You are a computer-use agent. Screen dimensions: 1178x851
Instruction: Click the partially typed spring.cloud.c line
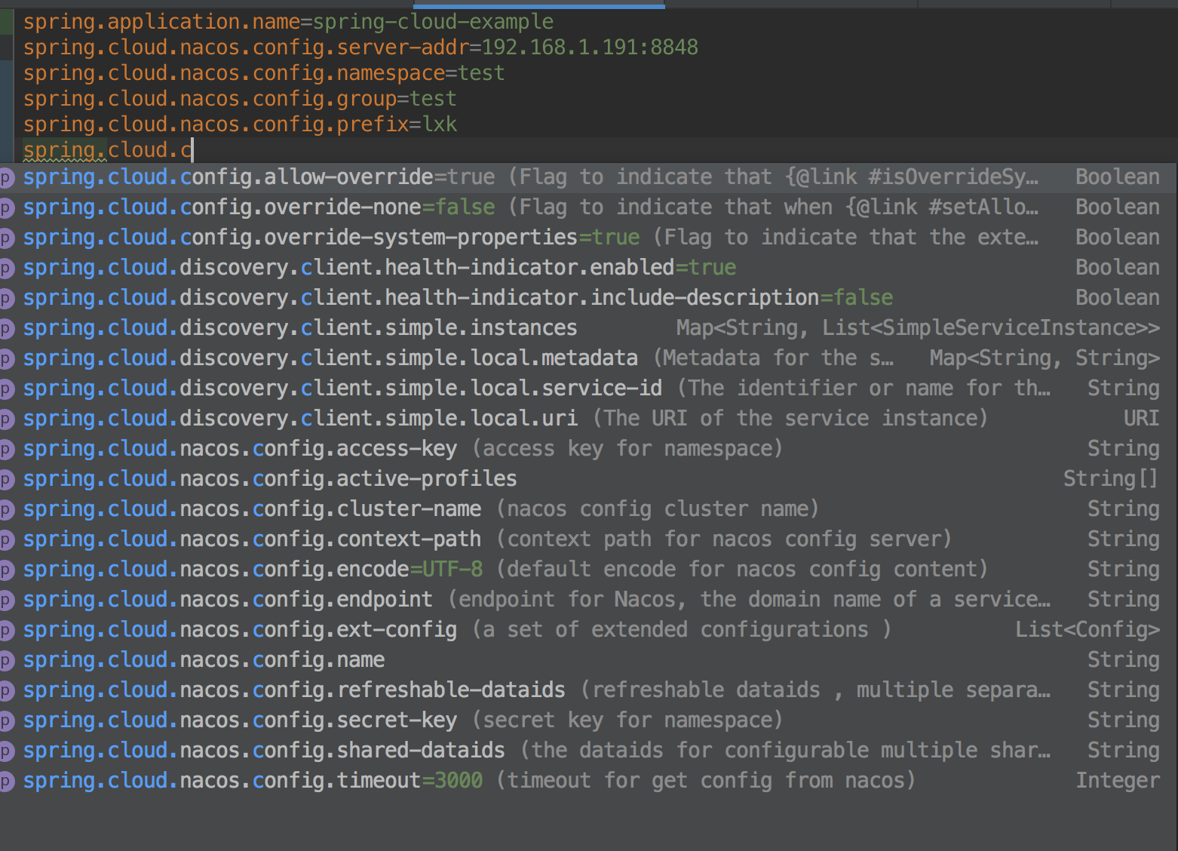108,150
